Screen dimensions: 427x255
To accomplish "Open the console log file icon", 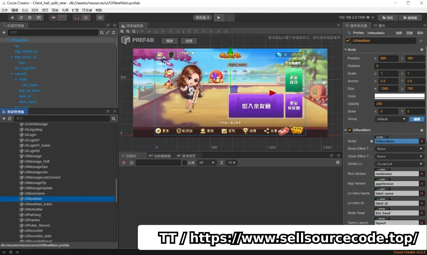I will pos(131,163).
